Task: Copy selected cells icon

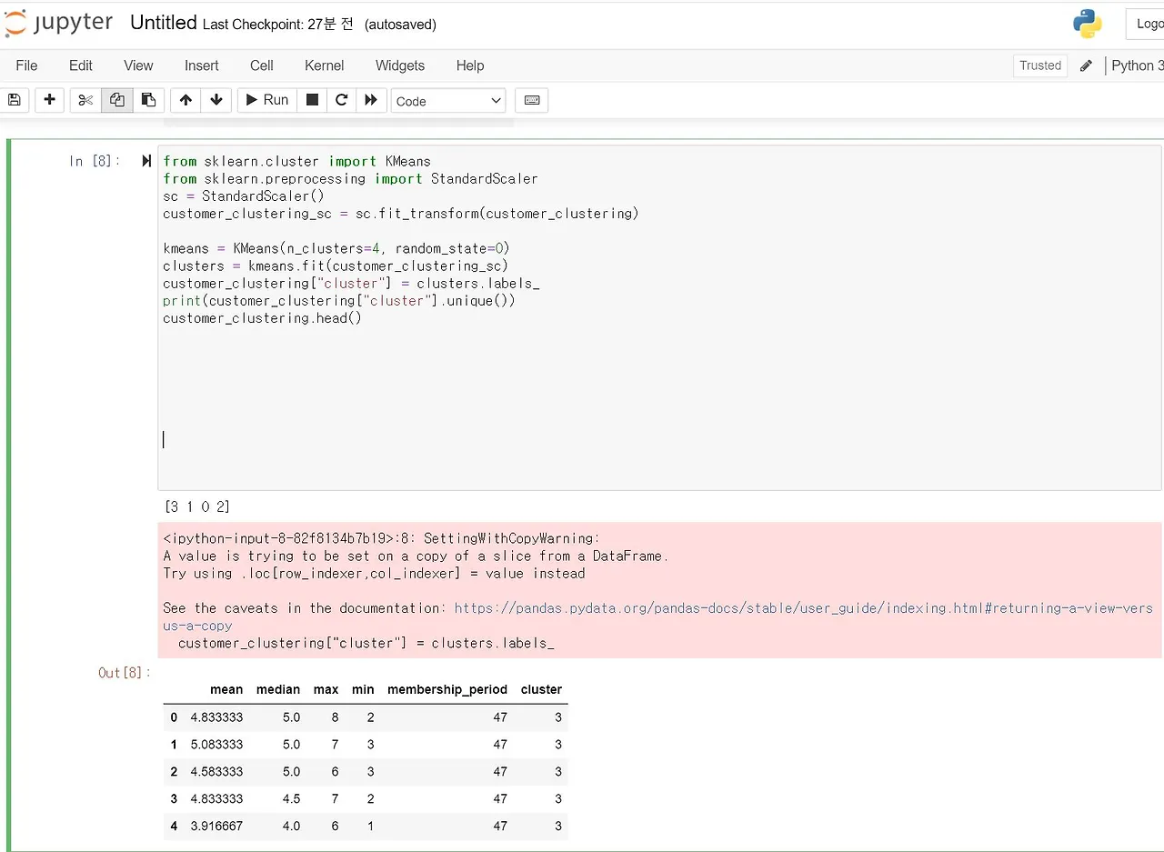Action: 116,100
